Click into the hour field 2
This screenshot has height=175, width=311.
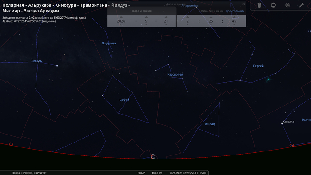pos(187,21)
